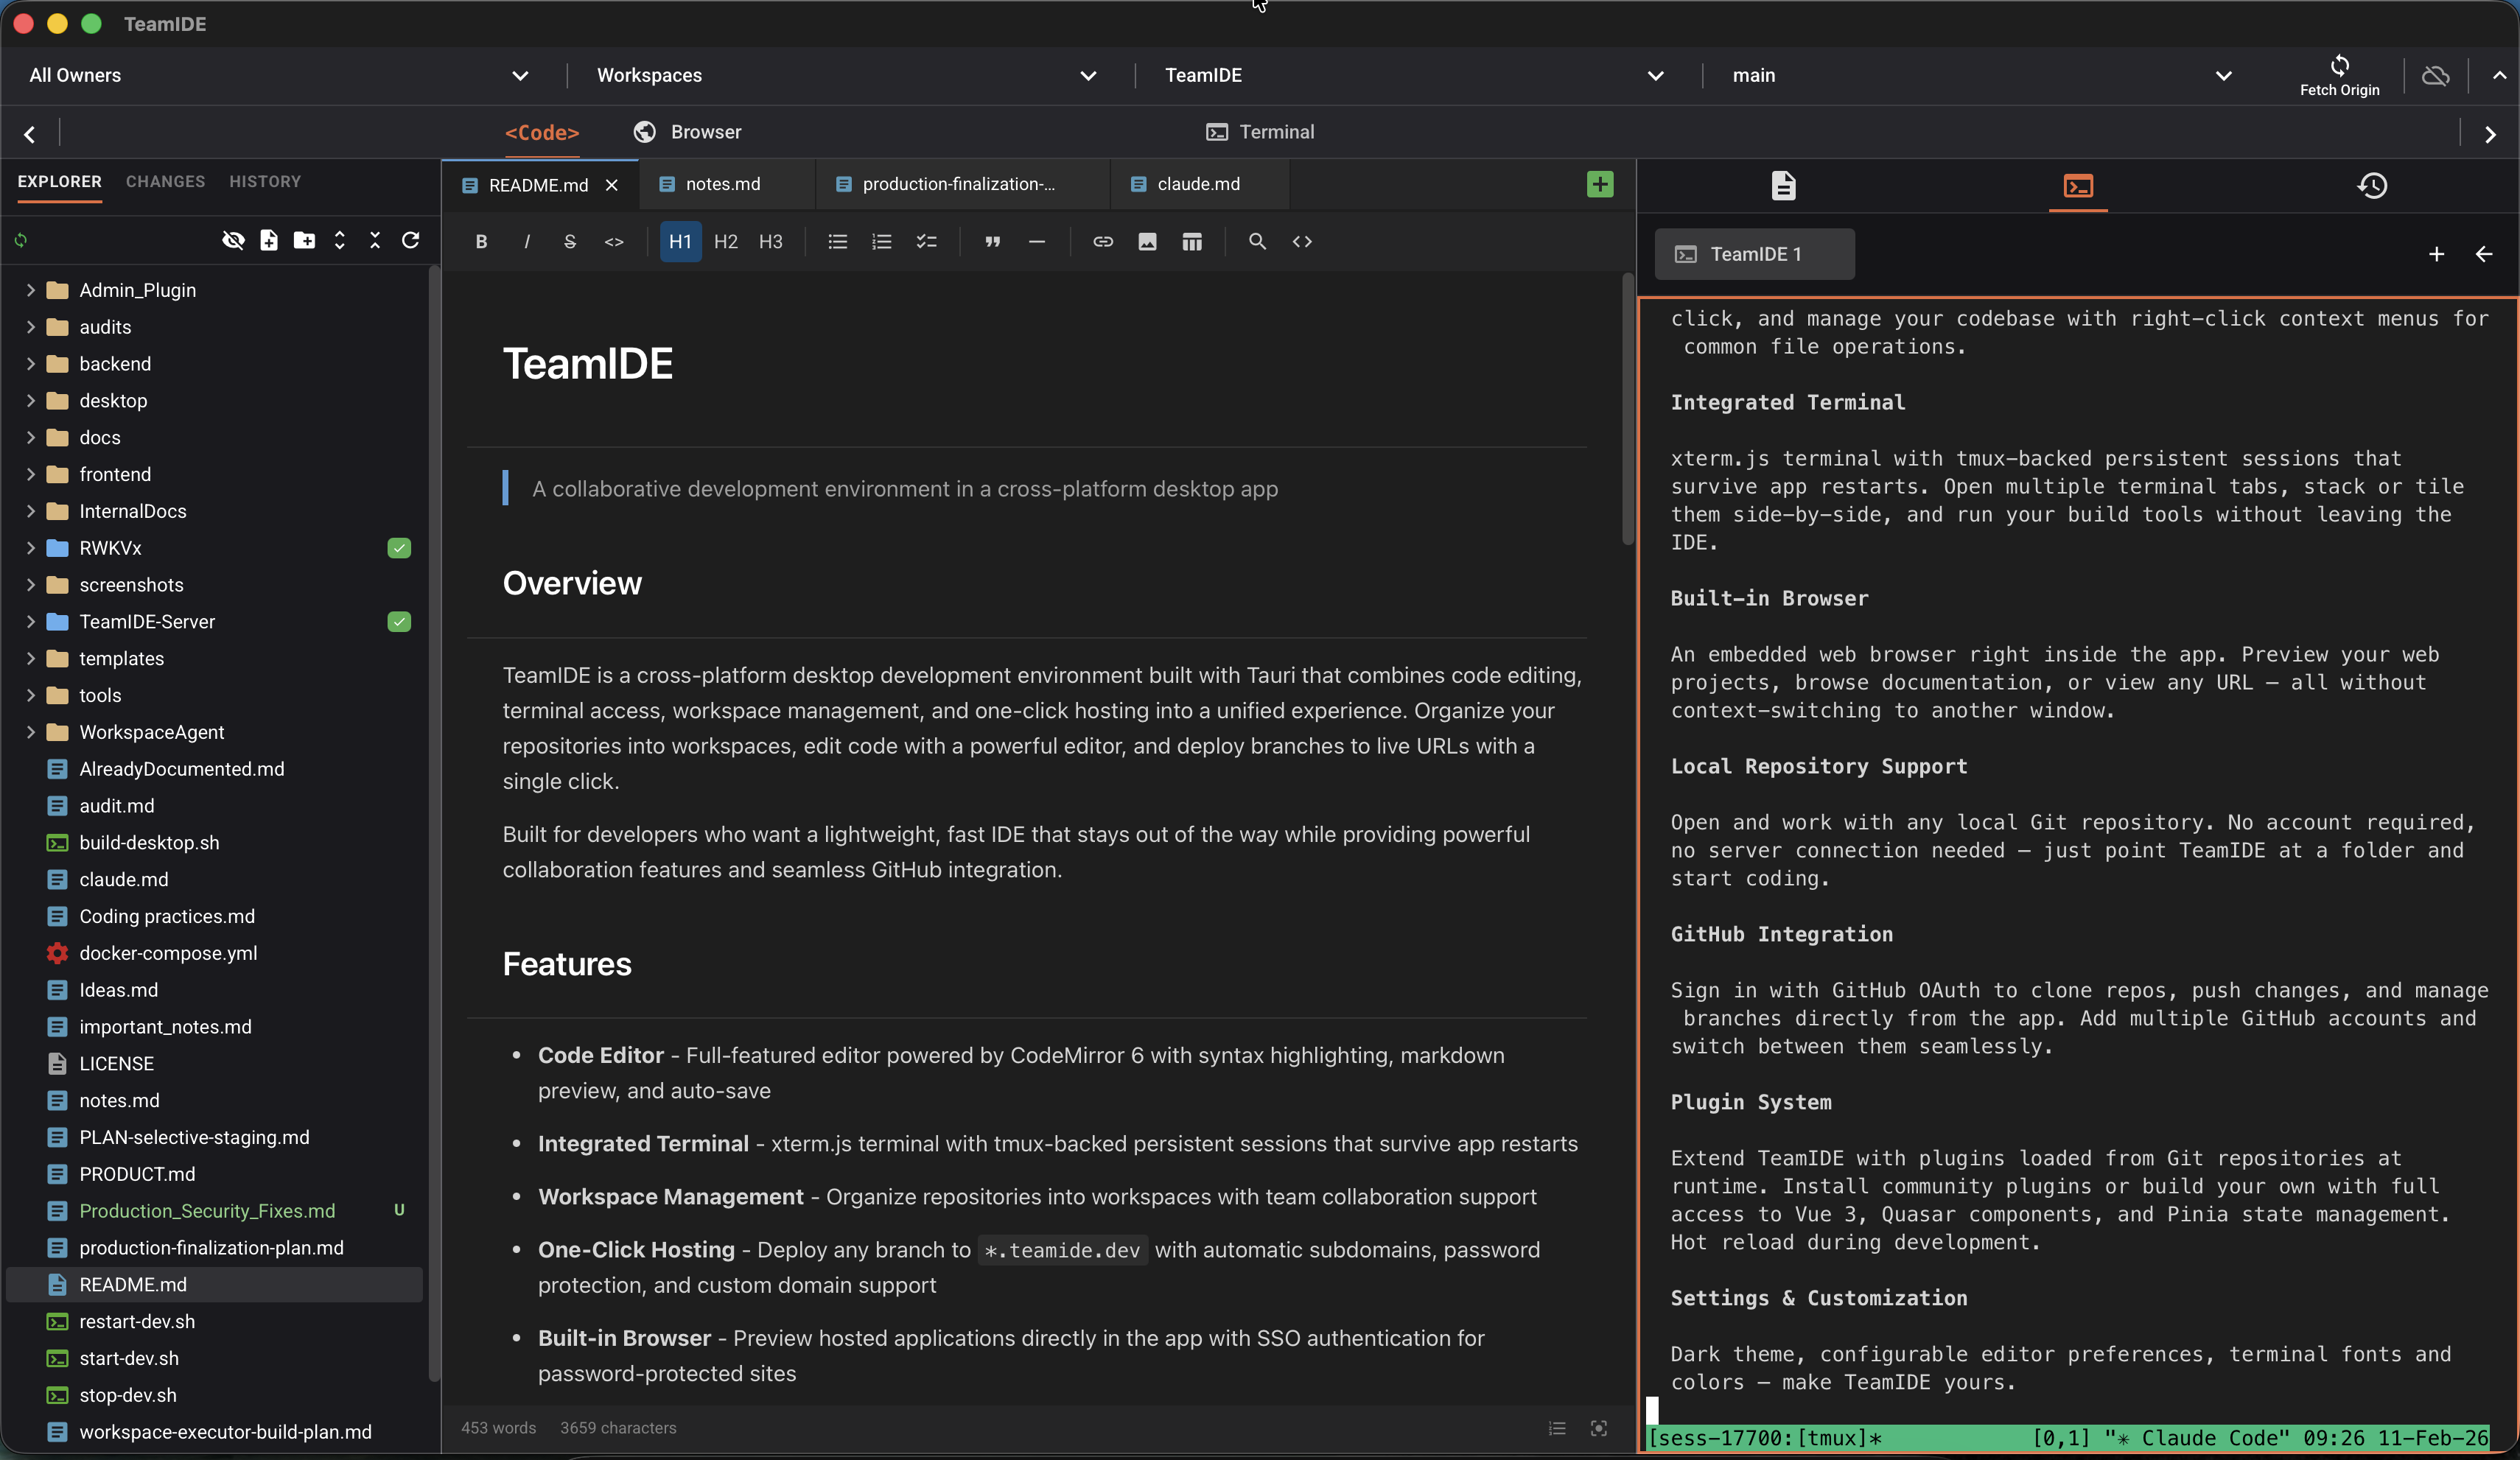Toggle hidden files visibility in explorer
This screenshot has width=2520, height=1460.
tap(233, 240)
